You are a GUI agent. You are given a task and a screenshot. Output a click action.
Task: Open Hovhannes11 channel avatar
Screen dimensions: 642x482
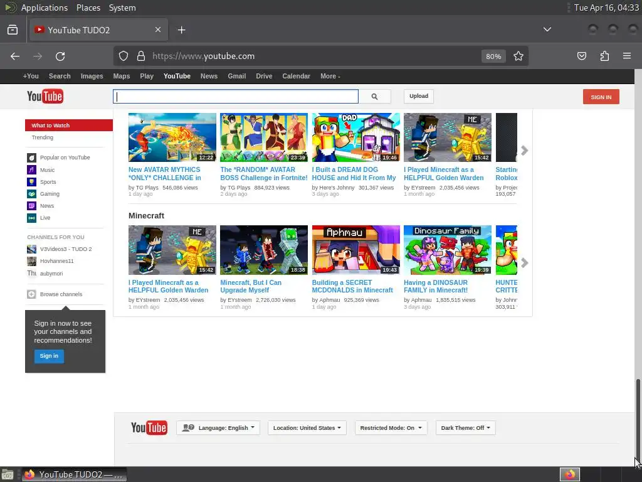click(x=31, y=261)
